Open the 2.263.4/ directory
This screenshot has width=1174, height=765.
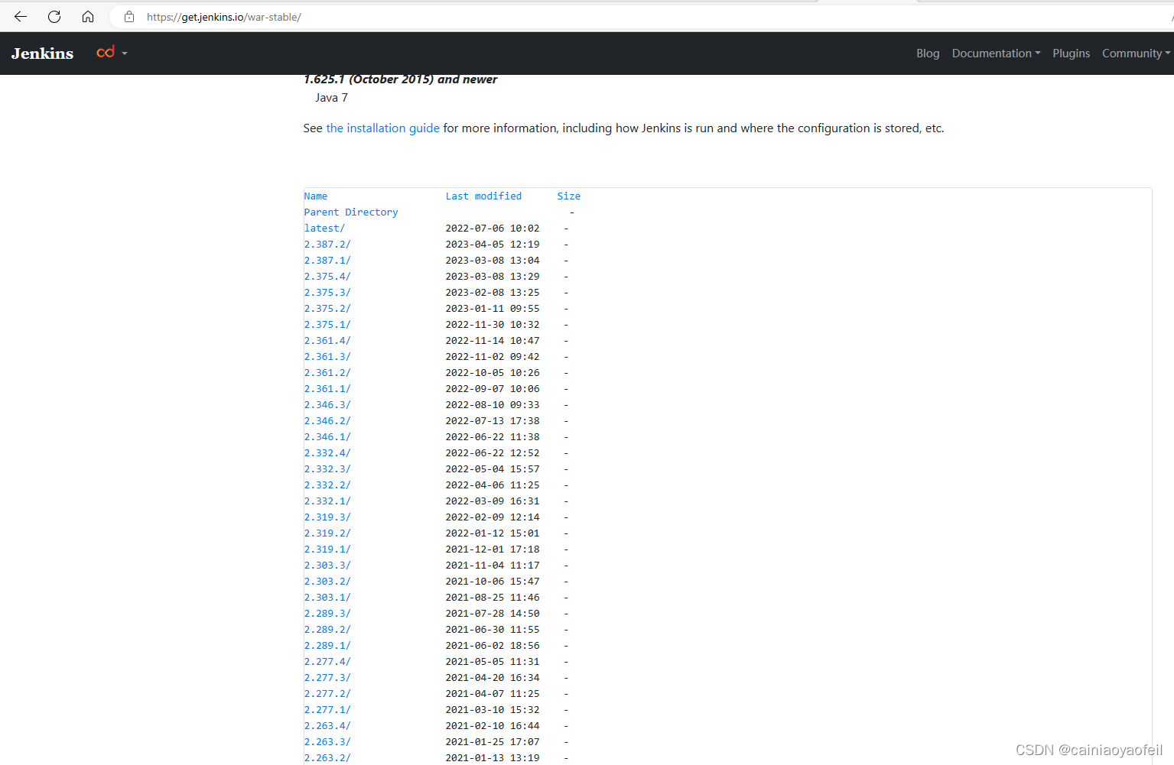coord(327,726)
